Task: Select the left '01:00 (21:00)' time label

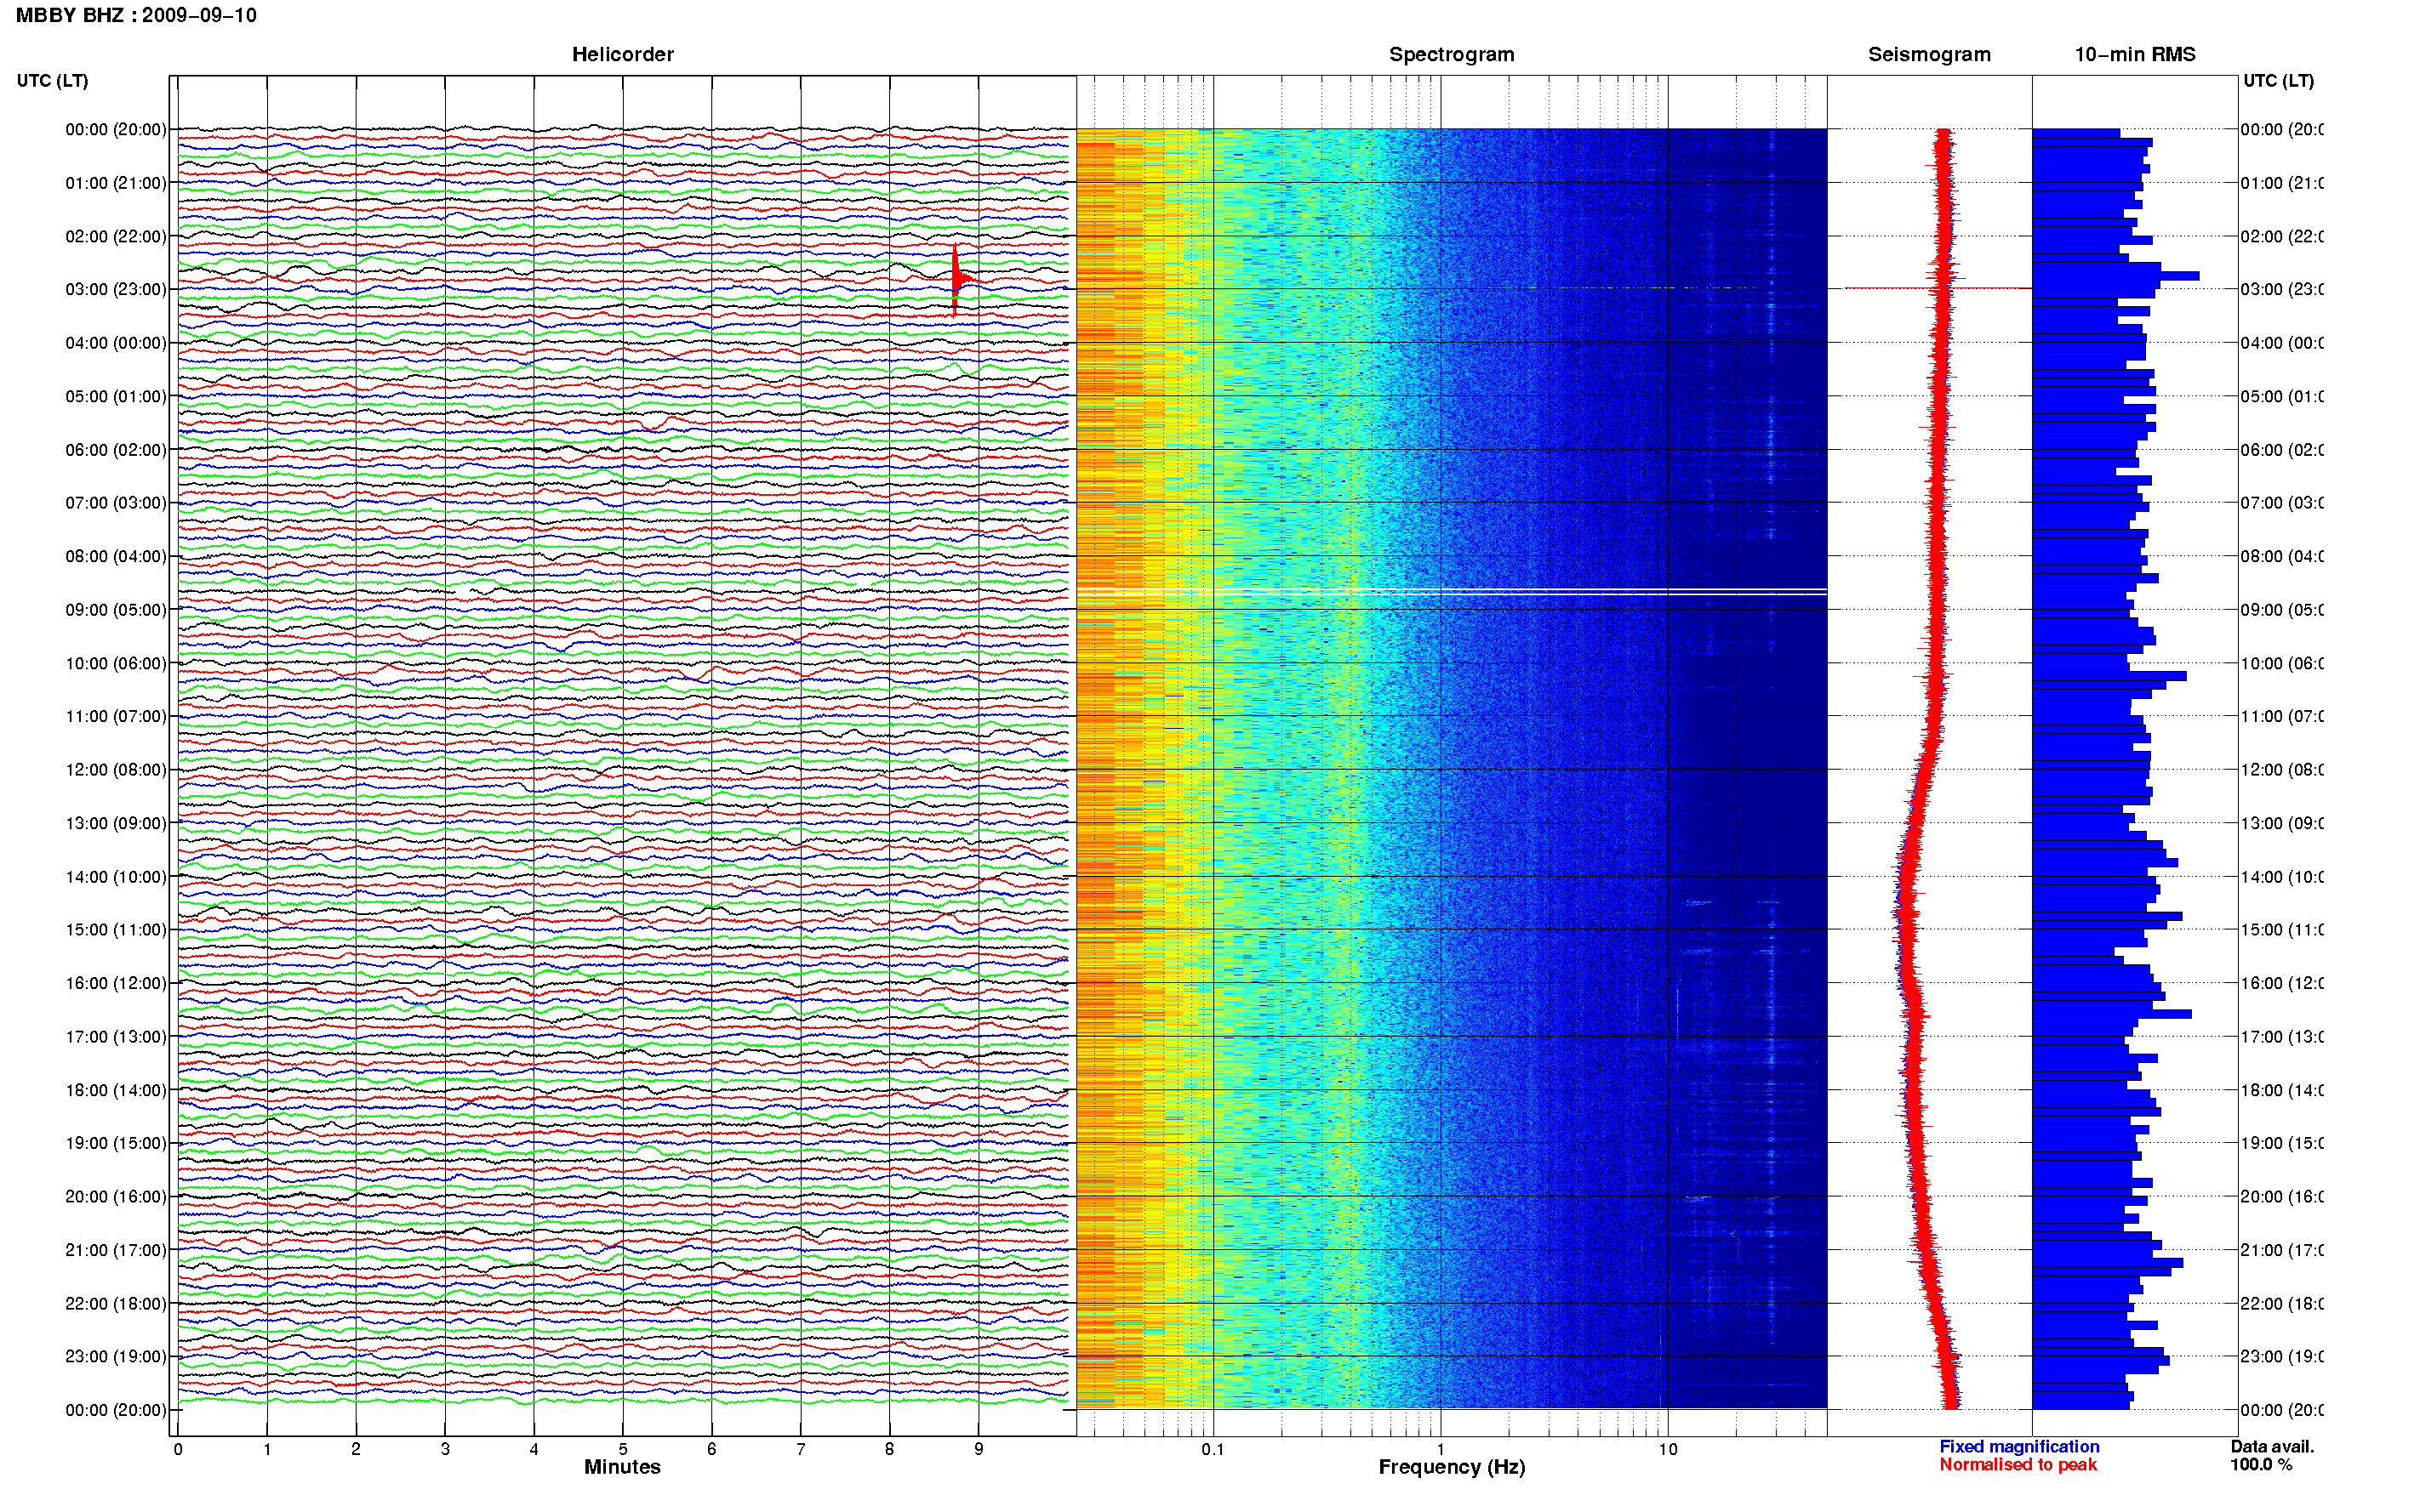Action: [x=116, y=183]
